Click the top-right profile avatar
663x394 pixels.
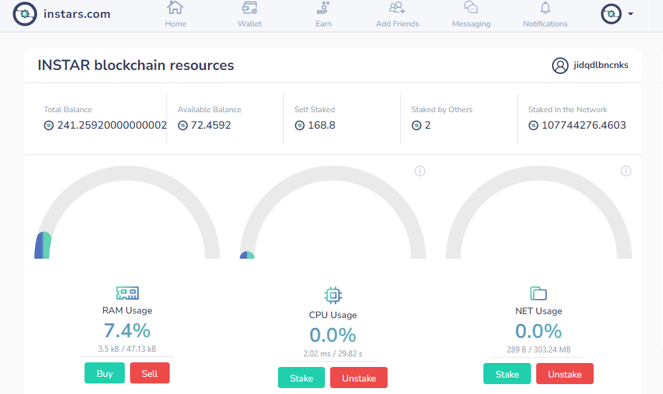pos(611,14)
